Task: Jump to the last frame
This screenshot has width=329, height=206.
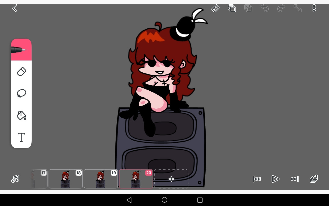Action: coord(295,179)
